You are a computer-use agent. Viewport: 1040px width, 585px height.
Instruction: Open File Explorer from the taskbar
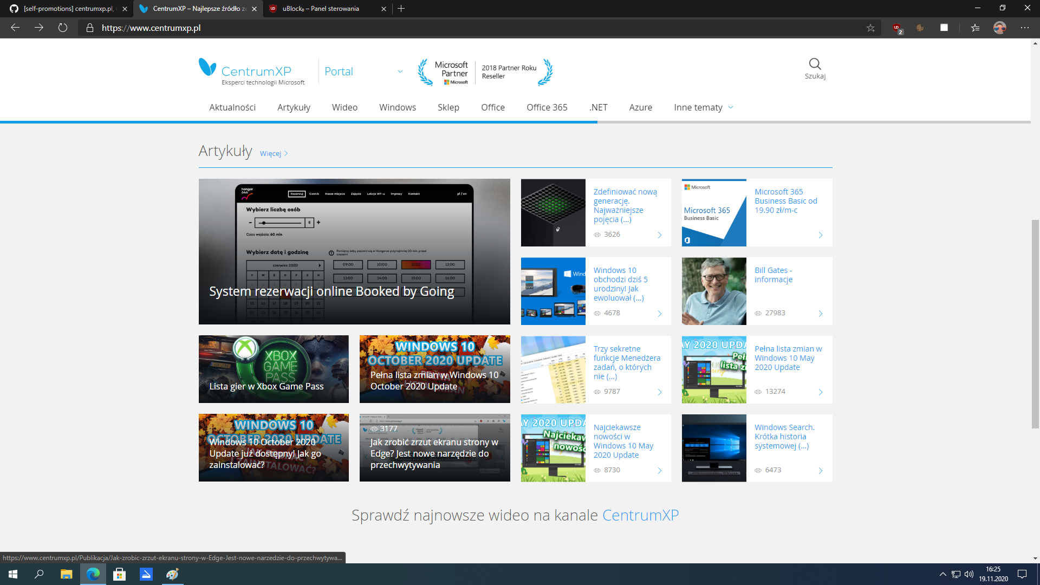pyautogui.click(x=66, y=574)
